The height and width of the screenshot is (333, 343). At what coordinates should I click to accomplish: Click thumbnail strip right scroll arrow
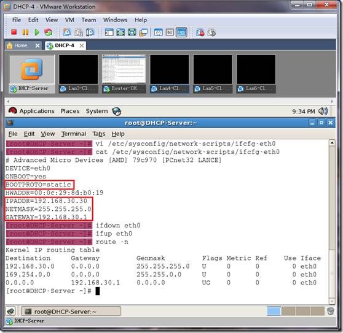coord(332,101)
